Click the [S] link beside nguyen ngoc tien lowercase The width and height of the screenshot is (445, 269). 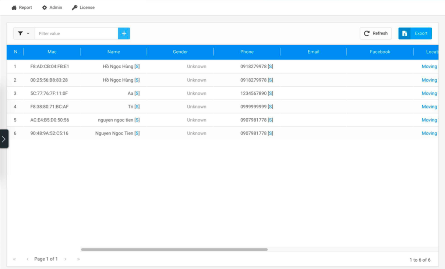(137, 120)
